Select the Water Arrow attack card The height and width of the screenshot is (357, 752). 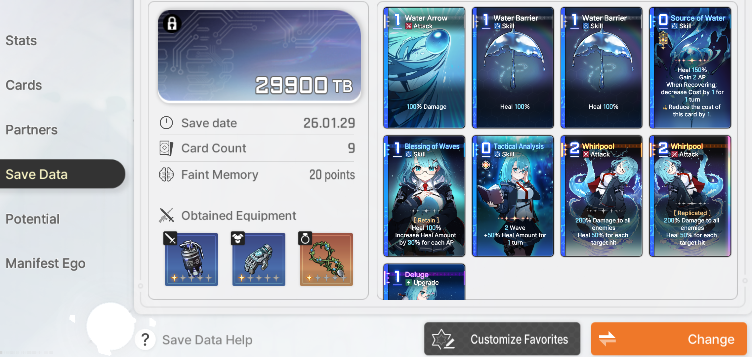pos(424,68)
